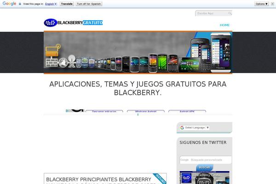Click the Google G icon in language widget
The height and width of the screenshot is (184, 276).
tap(182, 128)
